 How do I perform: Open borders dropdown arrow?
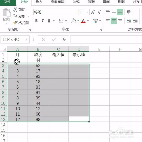(66, 21)
